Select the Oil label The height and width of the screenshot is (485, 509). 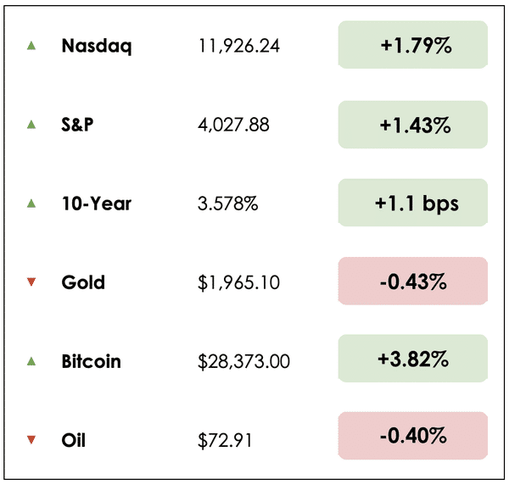(x=74, y=440)
